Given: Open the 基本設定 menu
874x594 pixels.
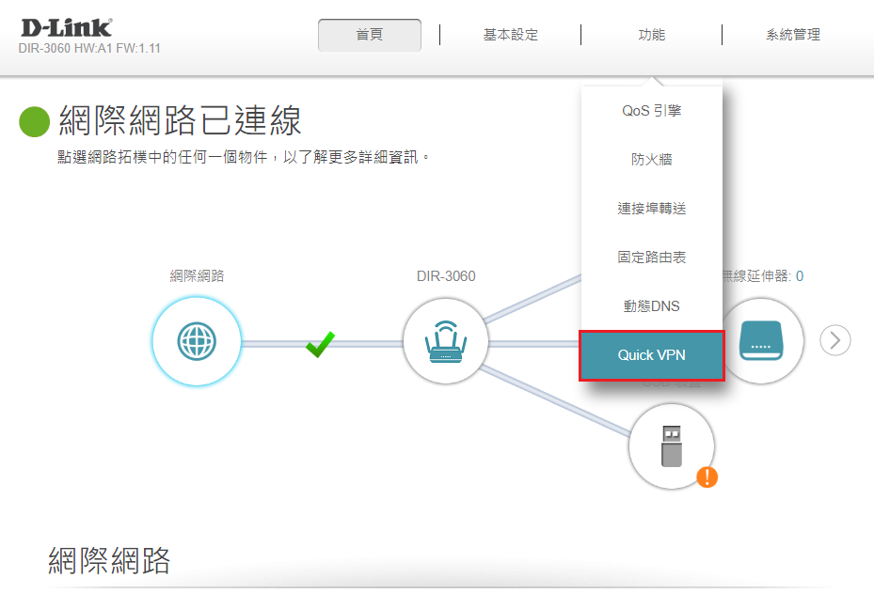Looking at the screenshot, I should 510,35.
